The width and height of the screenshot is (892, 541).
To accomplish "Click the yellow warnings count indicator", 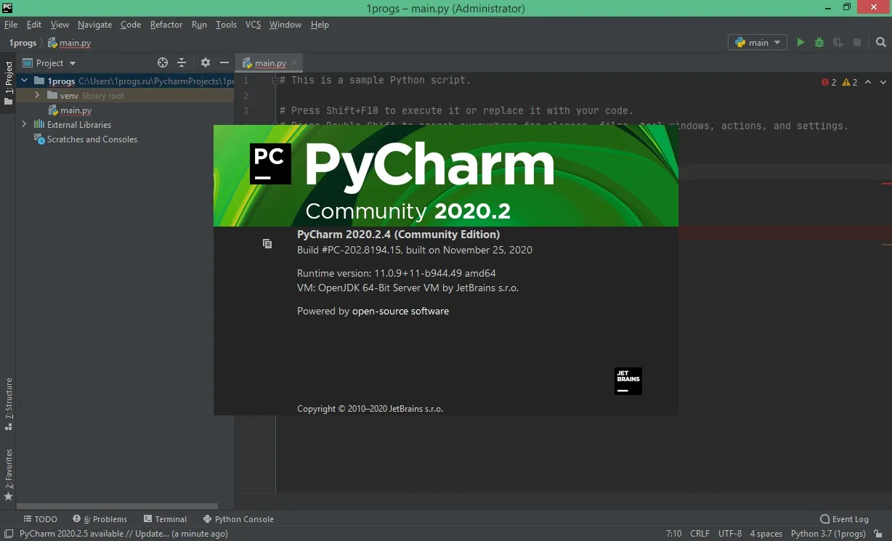I will click(x=850, y=82).
